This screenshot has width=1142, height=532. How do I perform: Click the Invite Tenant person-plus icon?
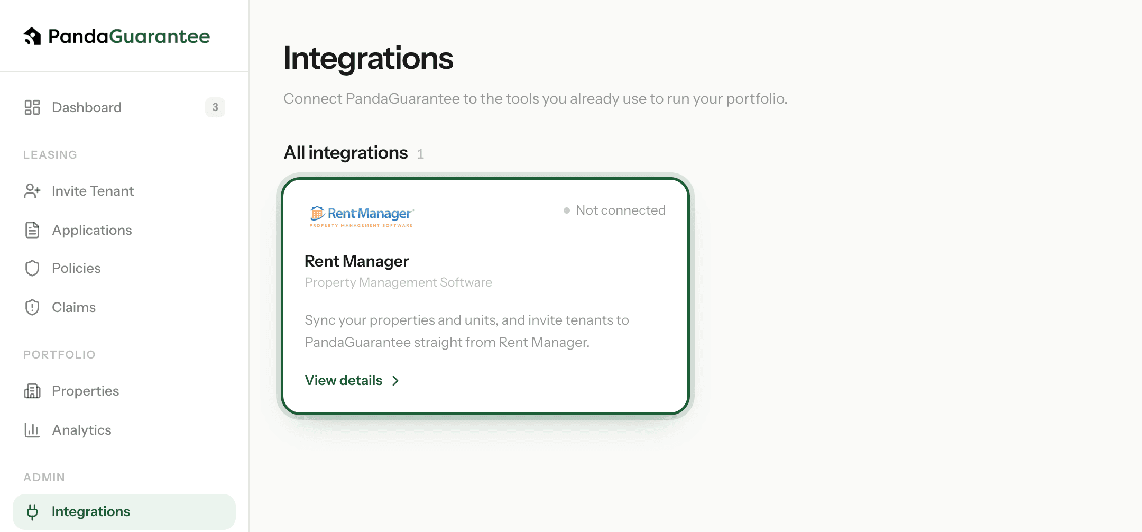click(32, 191)
